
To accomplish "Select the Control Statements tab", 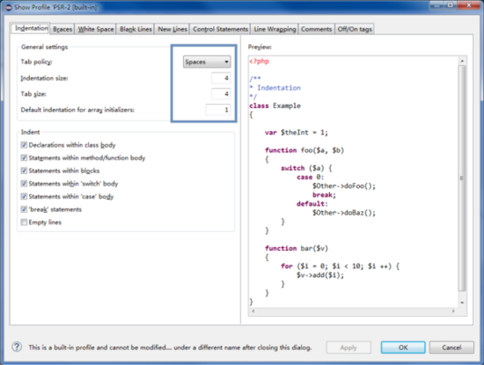I will [220, 29].
